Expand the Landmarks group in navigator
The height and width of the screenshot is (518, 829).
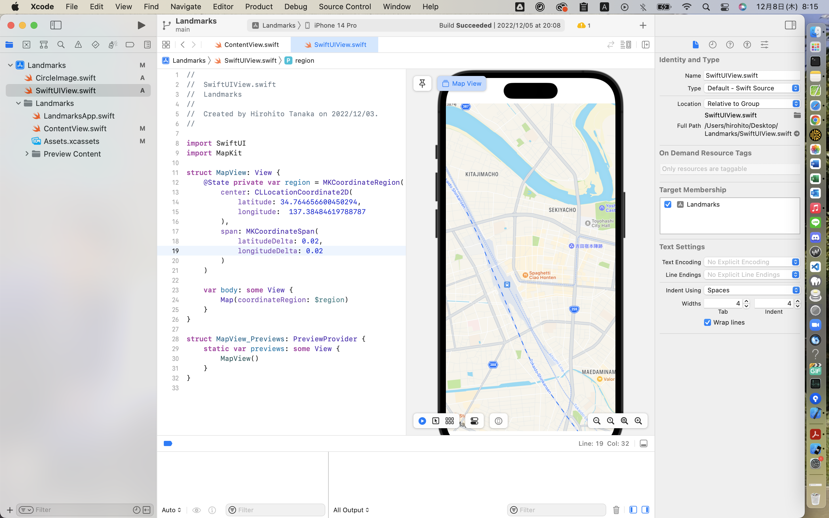[18, 103]
